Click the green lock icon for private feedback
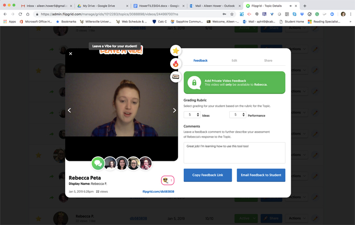This screenshot has height=225, width=355. click(194, 82)
